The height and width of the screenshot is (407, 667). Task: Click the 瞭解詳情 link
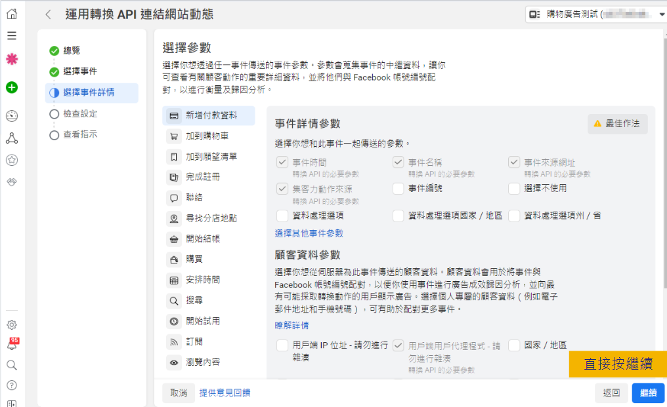(x=291, y=325)
